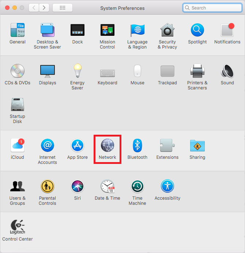The width and height of the screenshot is (245, 253).
Task: Click the forward navigation arrow
Action: click(x=44, y=8)
